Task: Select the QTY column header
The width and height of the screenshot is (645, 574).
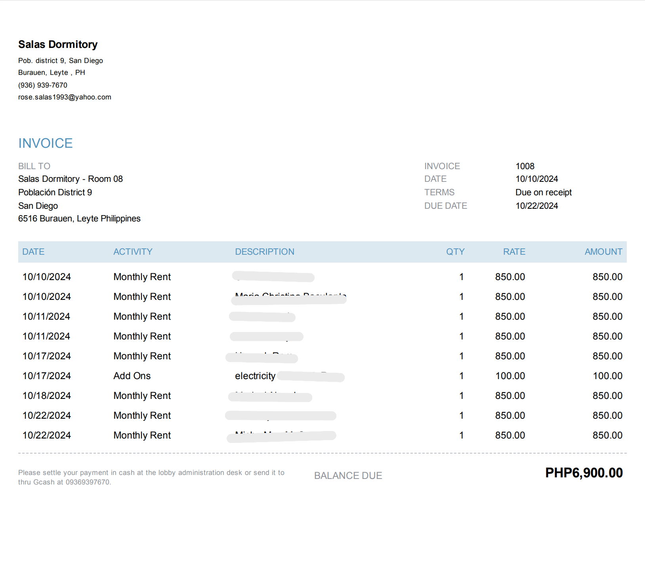Action: (455, 252)
